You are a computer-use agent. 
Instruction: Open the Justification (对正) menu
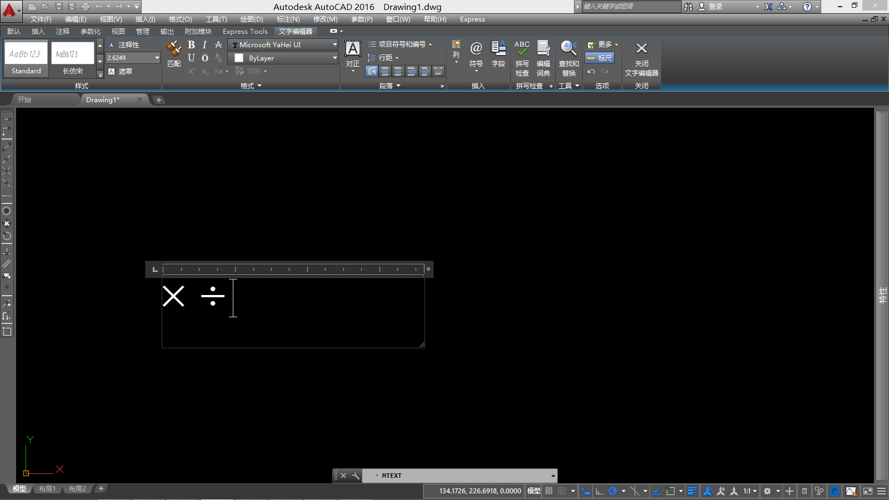point(353,56)
